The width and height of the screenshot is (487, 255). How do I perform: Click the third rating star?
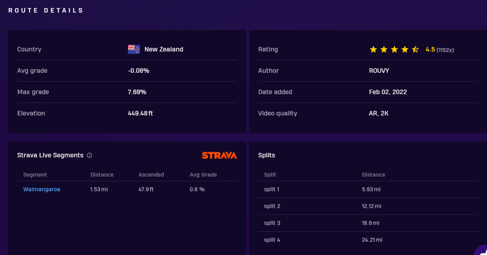pos(394,49)
